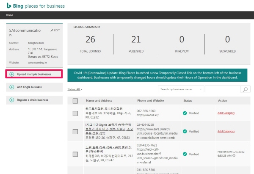
Task: Click the Status column header
Action: click(x=188, y=100)
